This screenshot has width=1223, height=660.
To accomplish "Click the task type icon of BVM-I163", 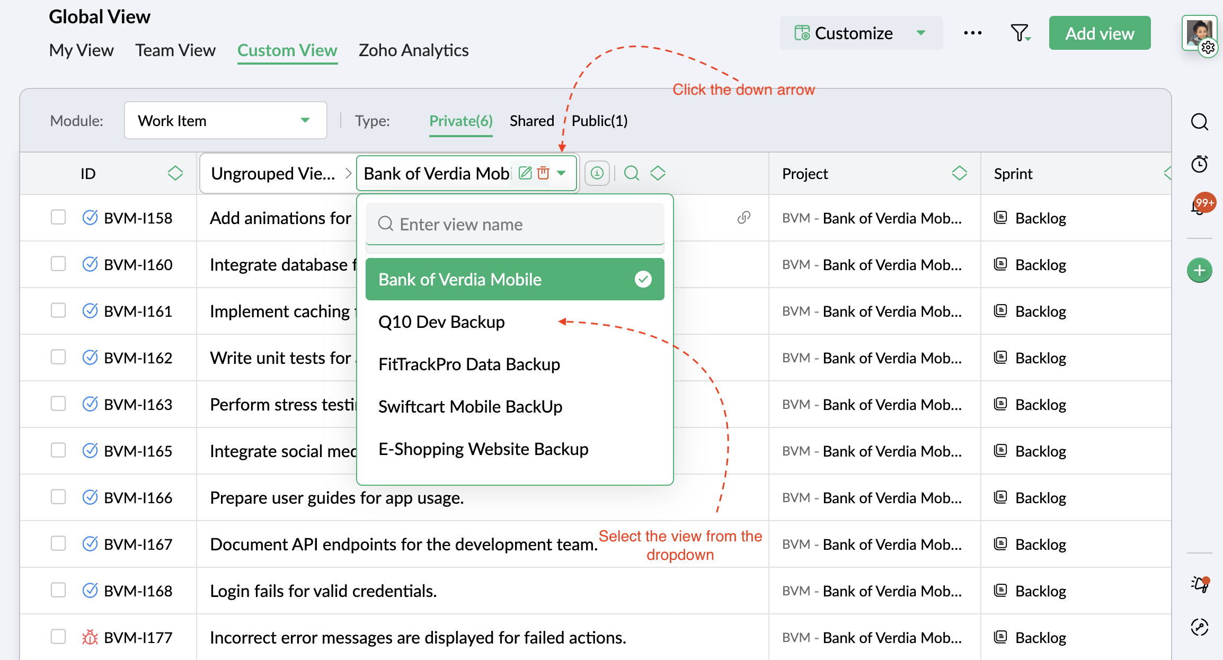I will pyautogui.click(x=90, y=404).
